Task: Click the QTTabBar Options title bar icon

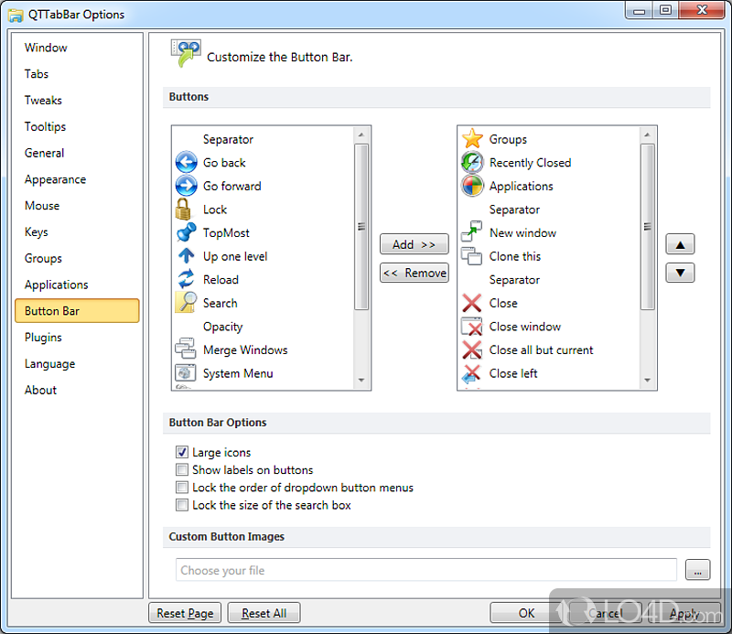Action: (x=16, y=16)
